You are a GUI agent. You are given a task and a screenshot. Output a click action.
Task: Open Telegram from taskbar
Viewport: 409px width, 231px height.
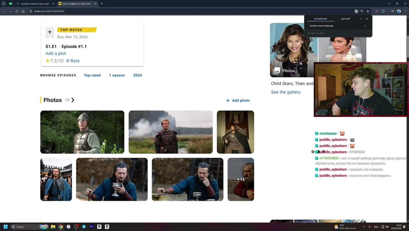click(x=84, y=227)
